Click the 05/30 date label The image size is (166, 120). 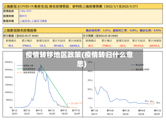(157, 114)
